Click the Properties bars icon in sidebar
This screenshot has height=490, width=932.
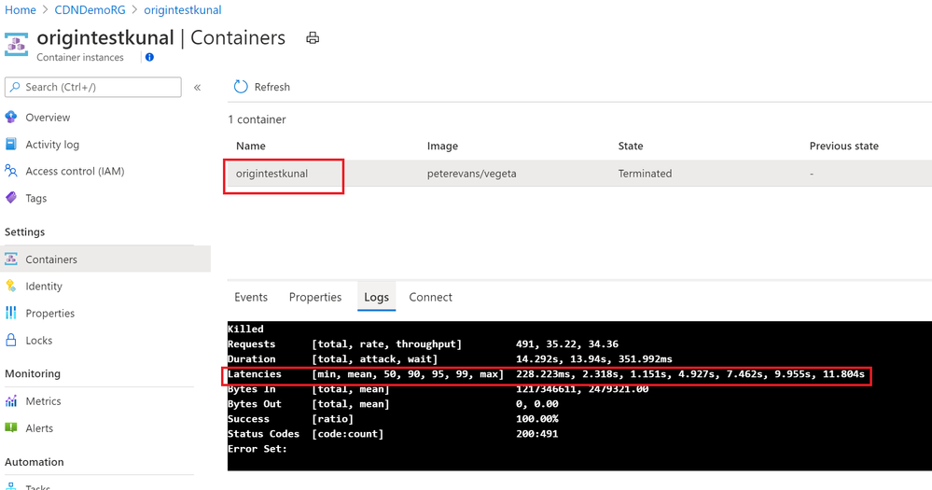pyautogui.click(x=11, y=313)
